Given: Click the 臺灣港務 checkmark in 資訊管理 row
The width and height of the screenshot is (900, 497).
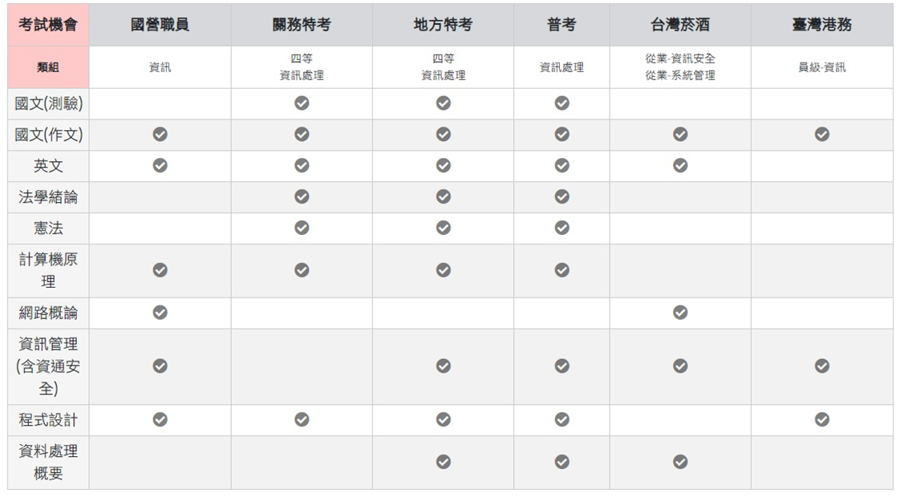Looking at the screenshot, I should pyautogui.click(x=821, y=366).
